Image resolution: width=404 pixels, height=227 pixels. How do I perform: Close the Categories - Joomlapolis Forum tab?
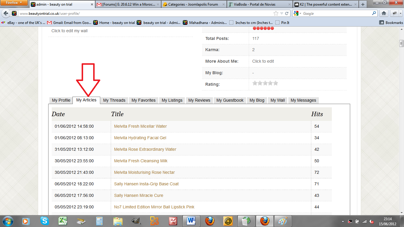pyautogui.click(x=224, y=4)
